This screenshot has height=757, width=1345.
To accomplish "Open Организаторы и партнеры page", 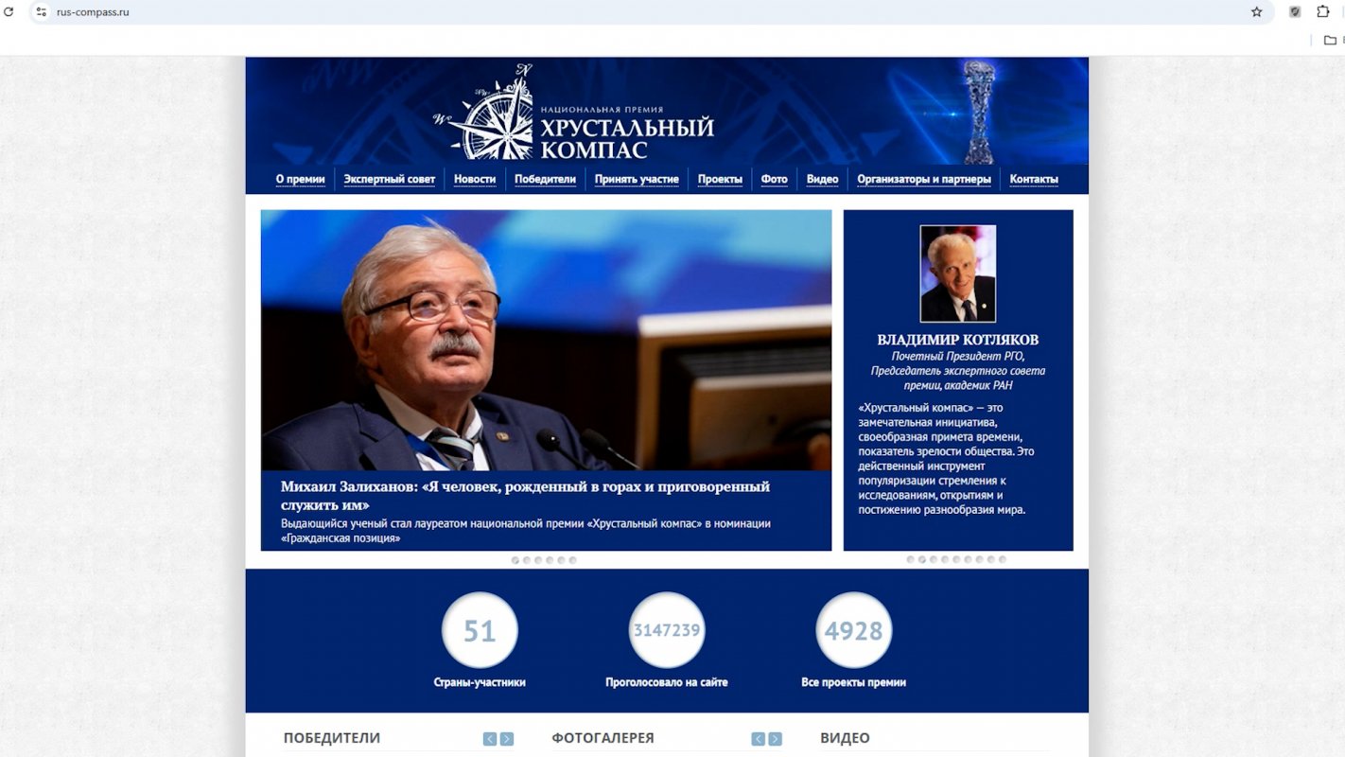I will pyautogui.click(x=924, y=179).
